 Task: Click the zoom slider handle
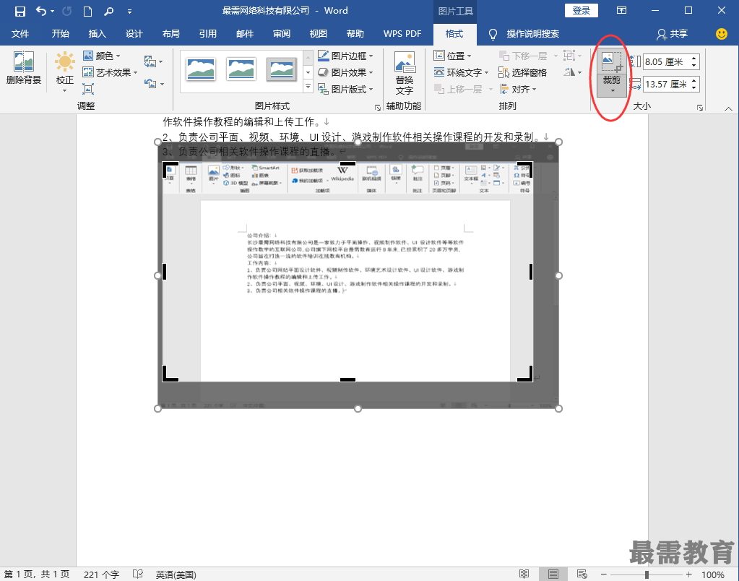click(x=647, y=574)
